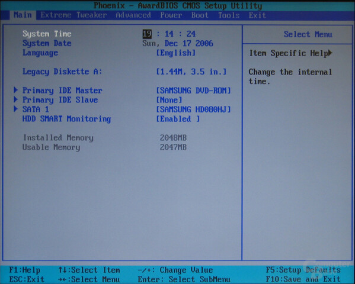Expand the SATA 1 submenu arrow

pyautogui.click(x=15, y=109)
